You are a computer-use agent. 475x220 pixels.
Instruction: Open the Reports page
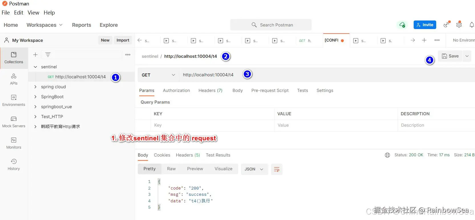click(x=82, y=25)
